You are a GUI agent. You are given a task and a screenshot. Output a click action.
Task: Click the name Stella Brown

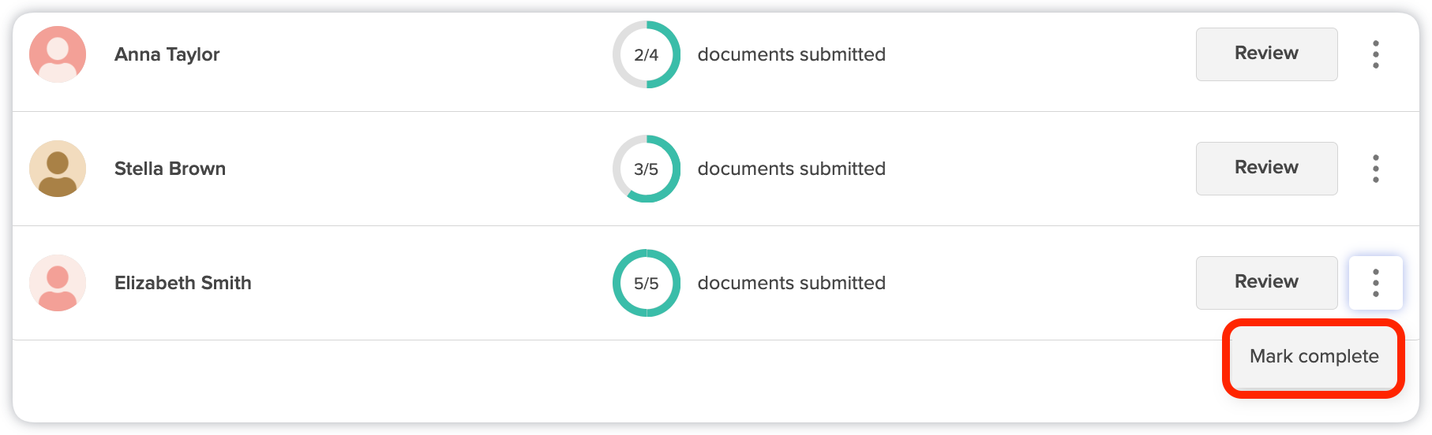click(x=170, y=169)
